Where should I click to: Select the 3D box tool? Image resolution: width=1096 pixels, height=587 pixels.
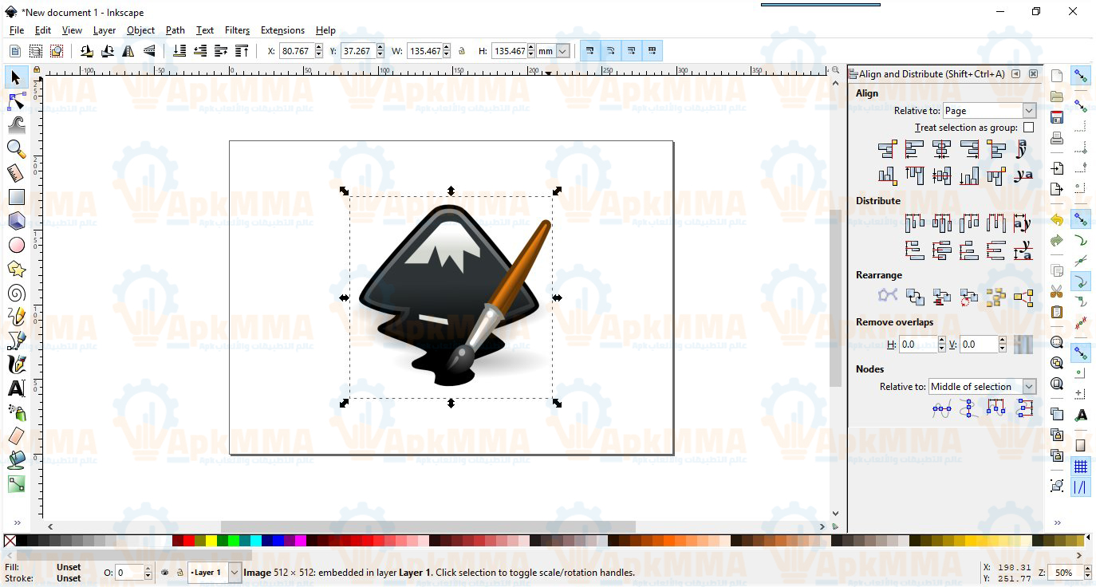coord(16,221)
